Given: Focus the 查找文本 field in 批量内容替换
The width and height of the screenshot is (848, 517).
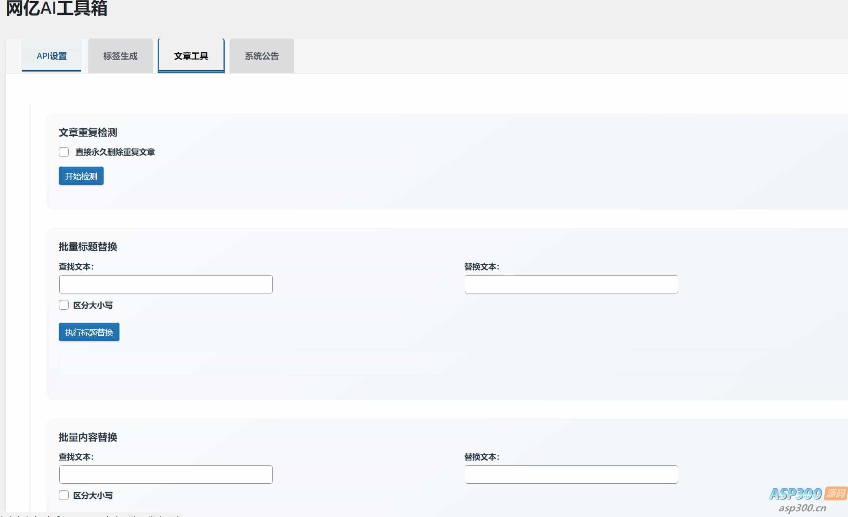Looking at the screenshot, I should pos(166,474).
